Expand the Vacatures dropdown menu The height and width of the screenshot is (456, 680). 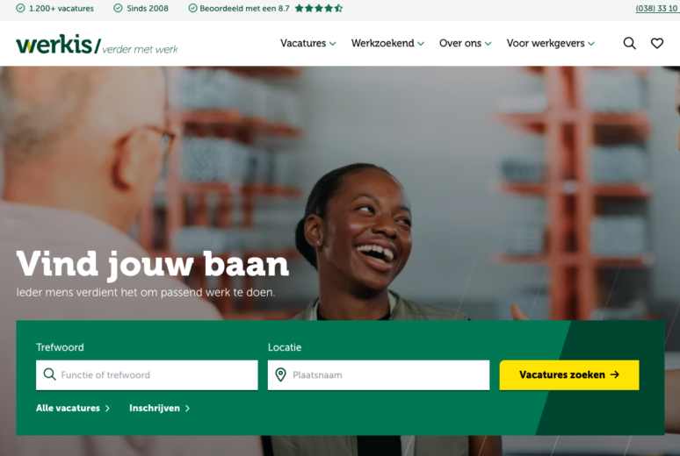[x=307, y=43]
